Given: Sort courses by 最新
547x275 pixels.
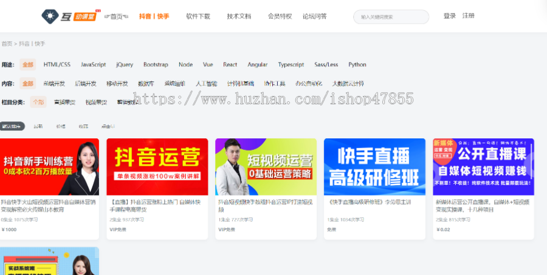Looking at the screenshot, I should [x=38, y=126].
